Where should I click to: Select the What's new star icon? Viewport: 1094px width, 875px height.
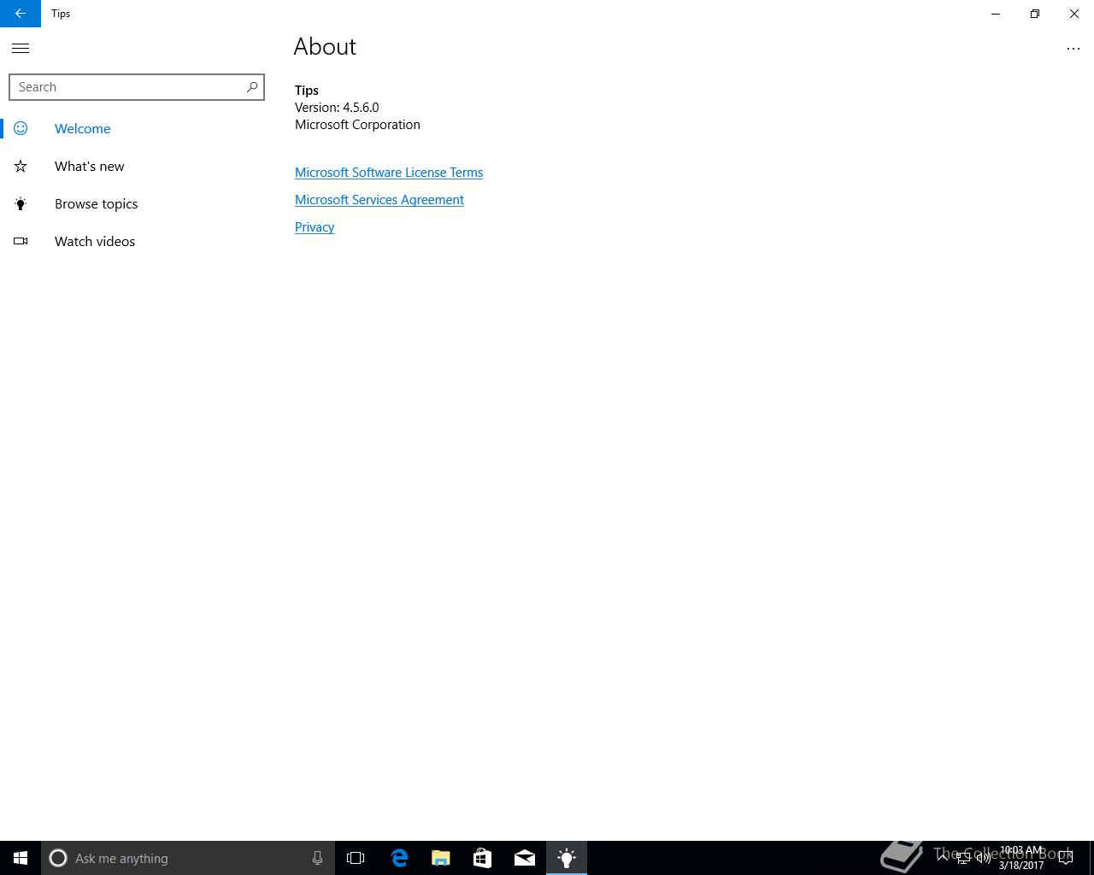click(21, 166)
